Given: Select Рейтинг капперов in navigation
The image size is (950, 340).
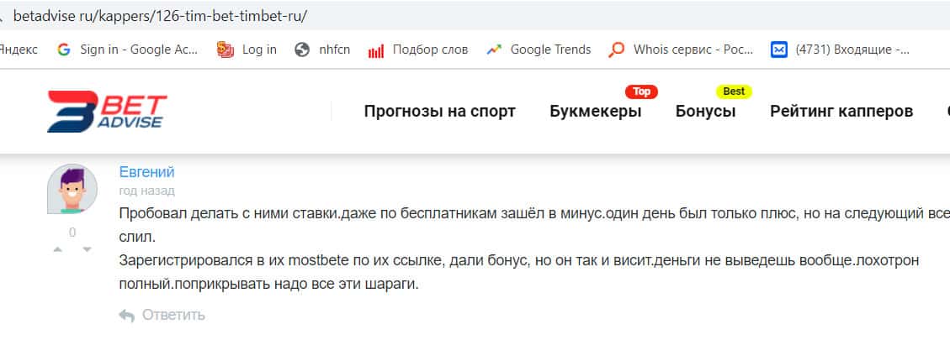Looking at the screenshot, I should (x=841, y=112).
